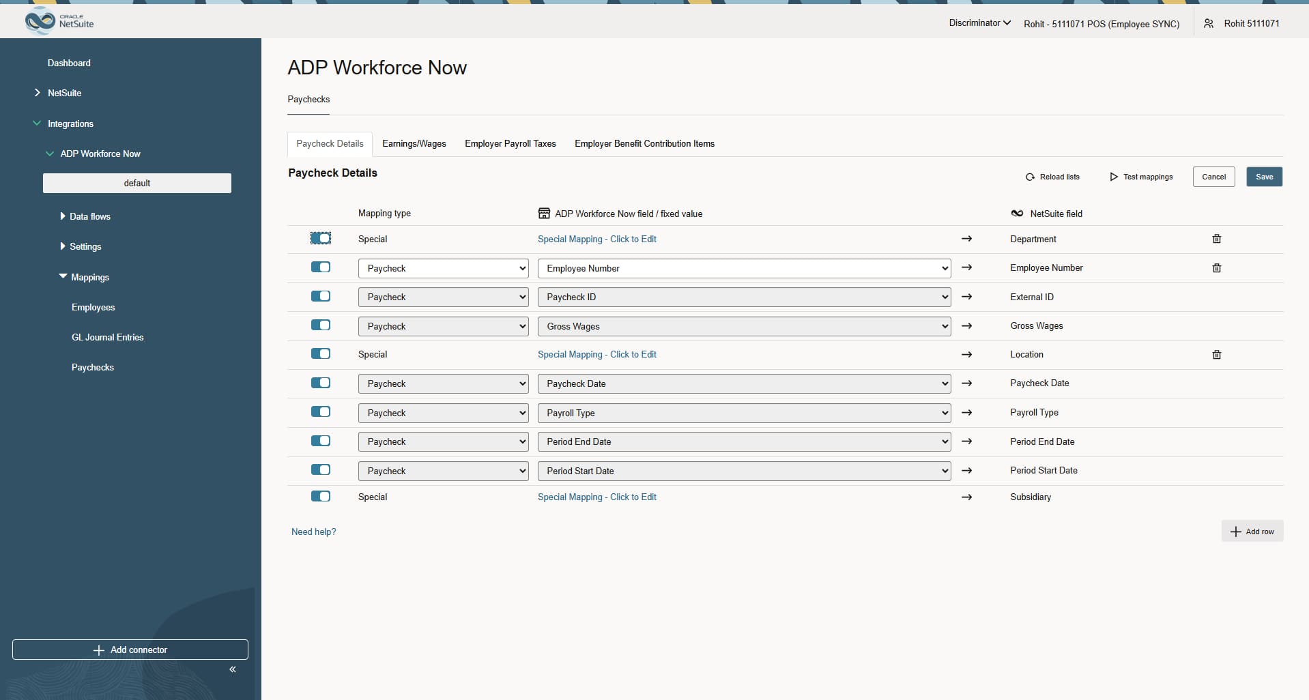Click the ADP Workforce Now column store icon
The image size is (1309, 700).
coord(544,214)
